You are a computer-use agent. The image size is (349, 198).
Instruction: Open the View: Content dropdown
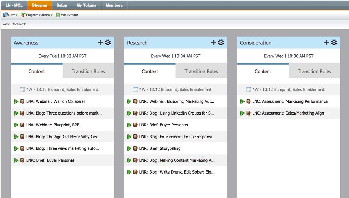(14, 24)
